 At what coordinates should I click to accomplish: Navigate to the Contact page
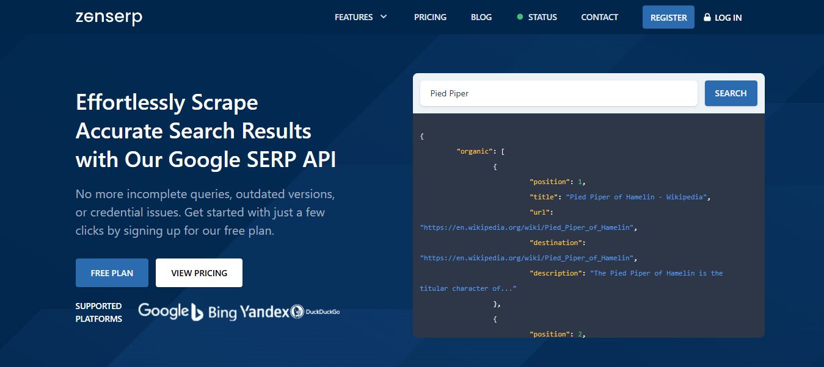point(599,17)
